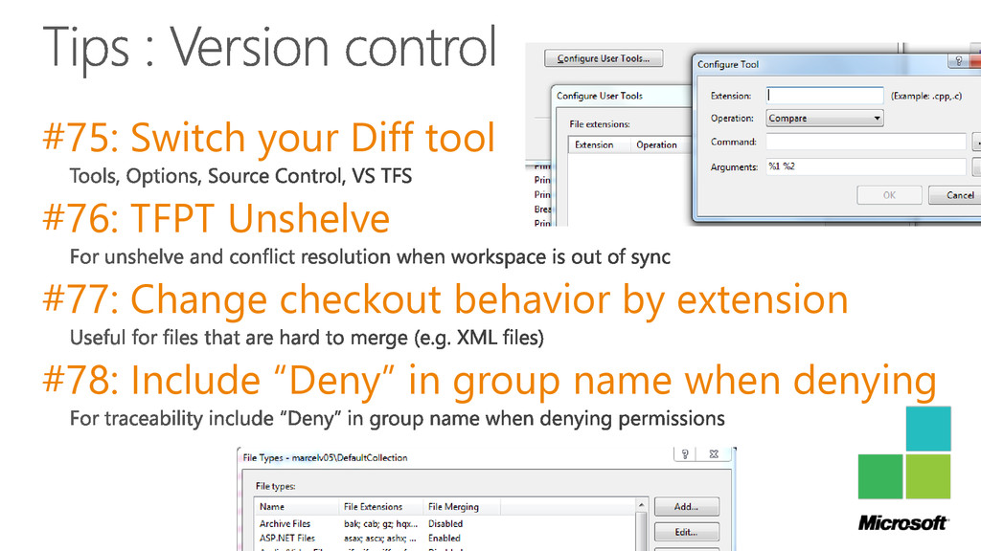This screenshot has width=981, height=551.
Task: Focus the Extension input field
Action: [824, 96]
